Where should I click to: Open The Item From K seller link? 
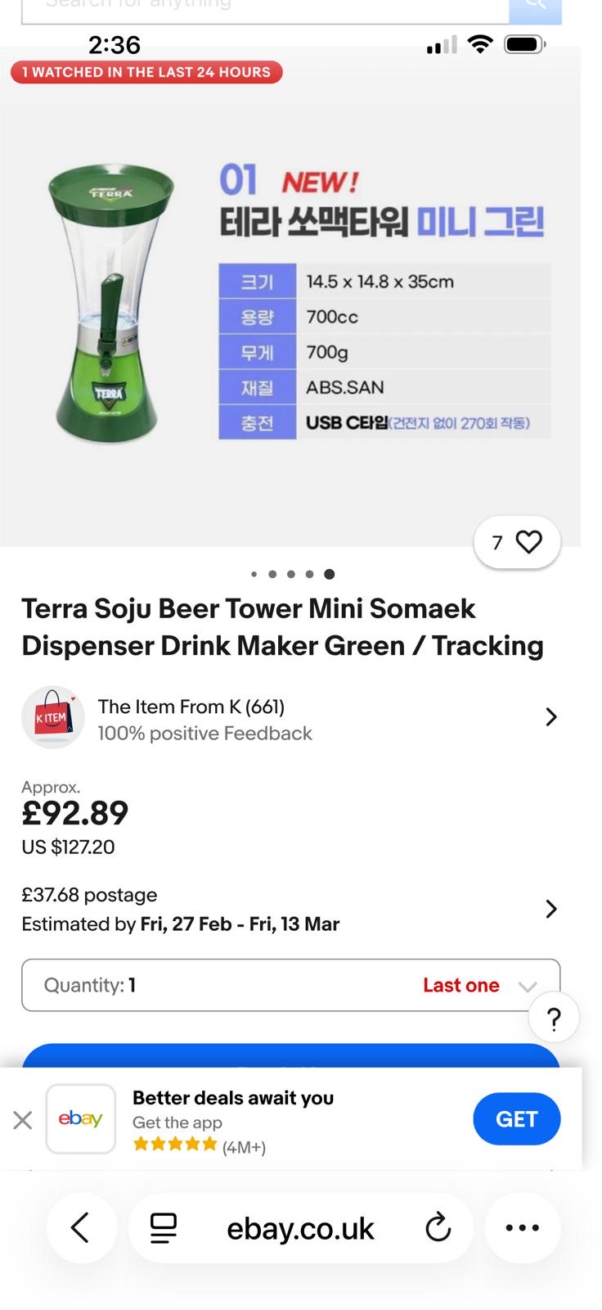click(x=191, y=707)
